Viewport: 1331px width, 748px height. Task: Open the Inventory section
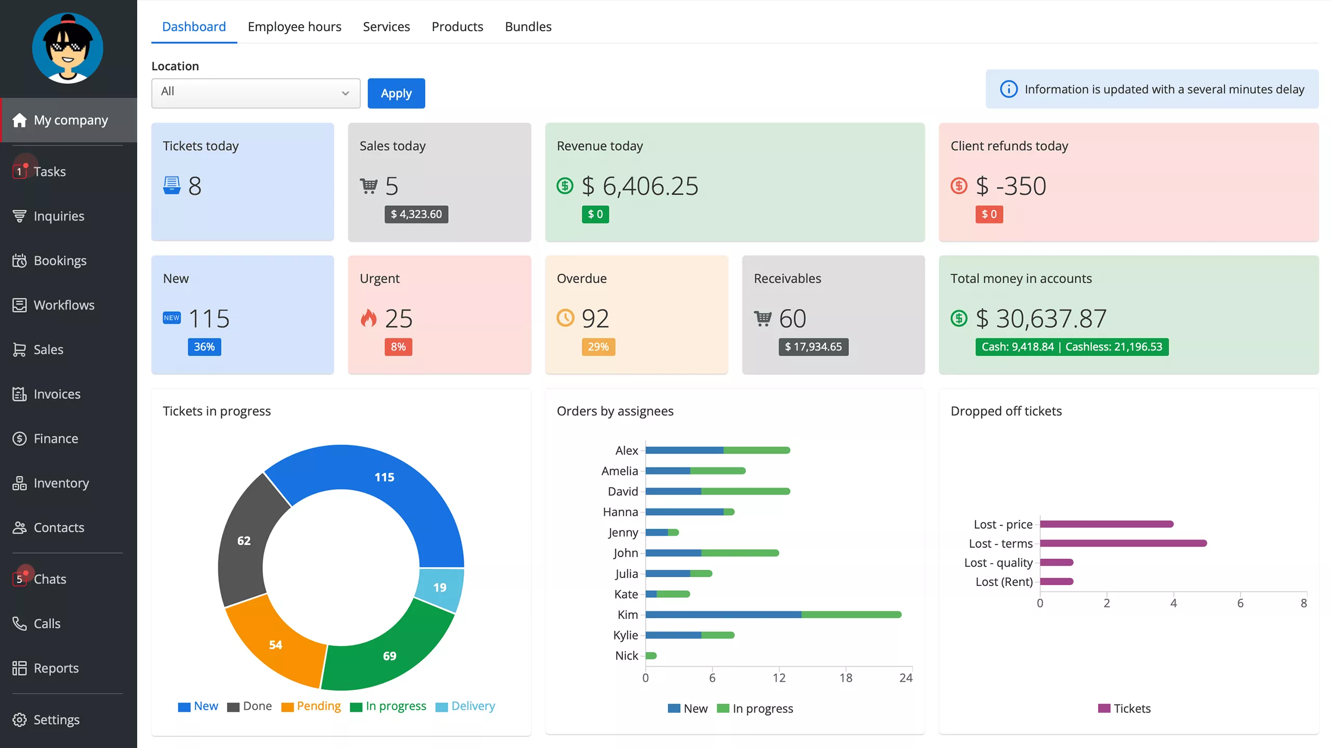(x=61, y=483)
